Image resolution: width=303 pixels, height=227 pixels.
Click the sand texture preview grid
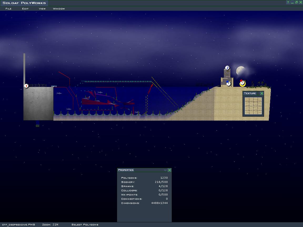(x=253, y=106)
